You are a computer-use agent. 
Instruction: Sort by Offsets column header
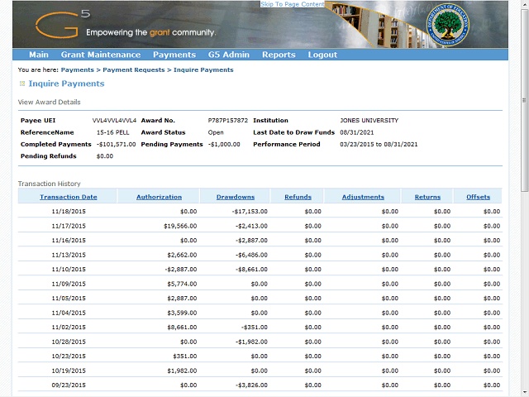click(x=478, y=197)
